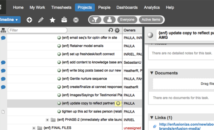
Task: Toggle status circle for Gentle nurture sequence
Action: (x=59, y=79)
